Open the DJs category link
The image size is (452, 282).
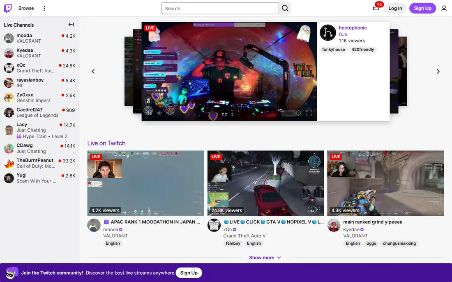343,34
